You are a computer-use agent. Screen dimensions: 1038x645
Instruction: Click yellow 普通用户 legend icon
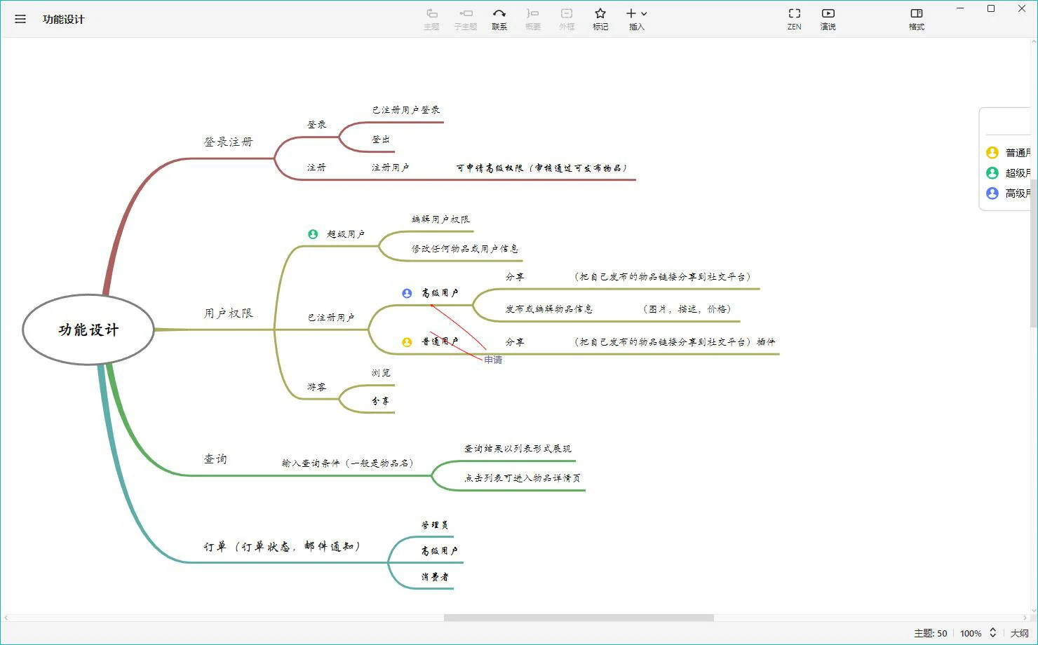(992, 152)
